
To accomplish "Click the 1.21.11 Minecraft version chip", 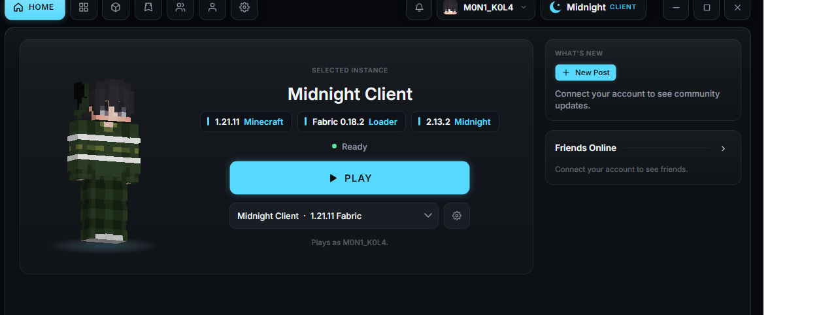I will coord(246,122).
